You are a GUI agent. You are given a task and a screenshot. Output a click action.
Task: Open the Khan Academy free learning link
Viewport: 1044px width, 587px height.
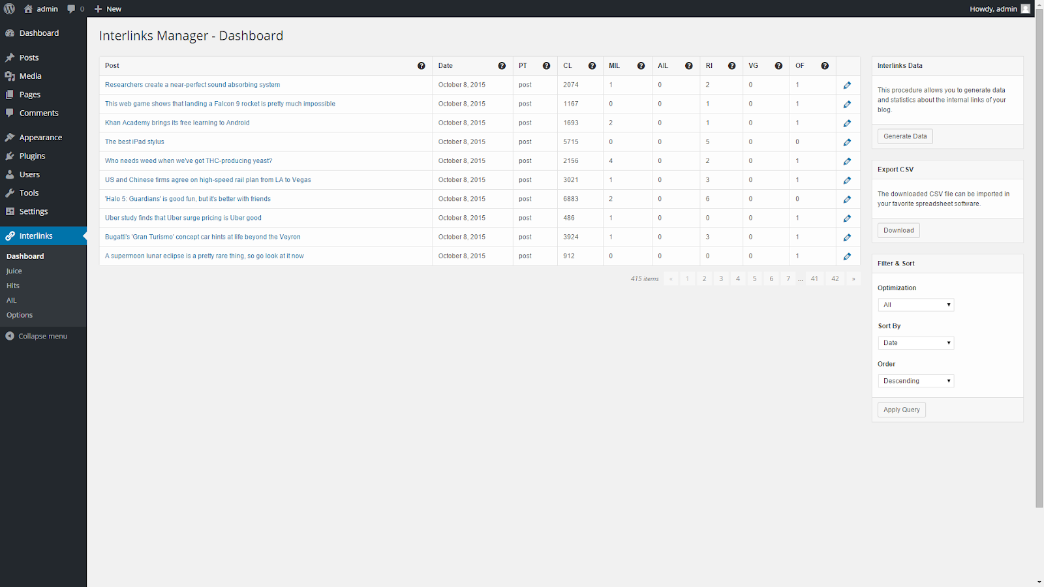pyautogui.click(x=177, y=123)
